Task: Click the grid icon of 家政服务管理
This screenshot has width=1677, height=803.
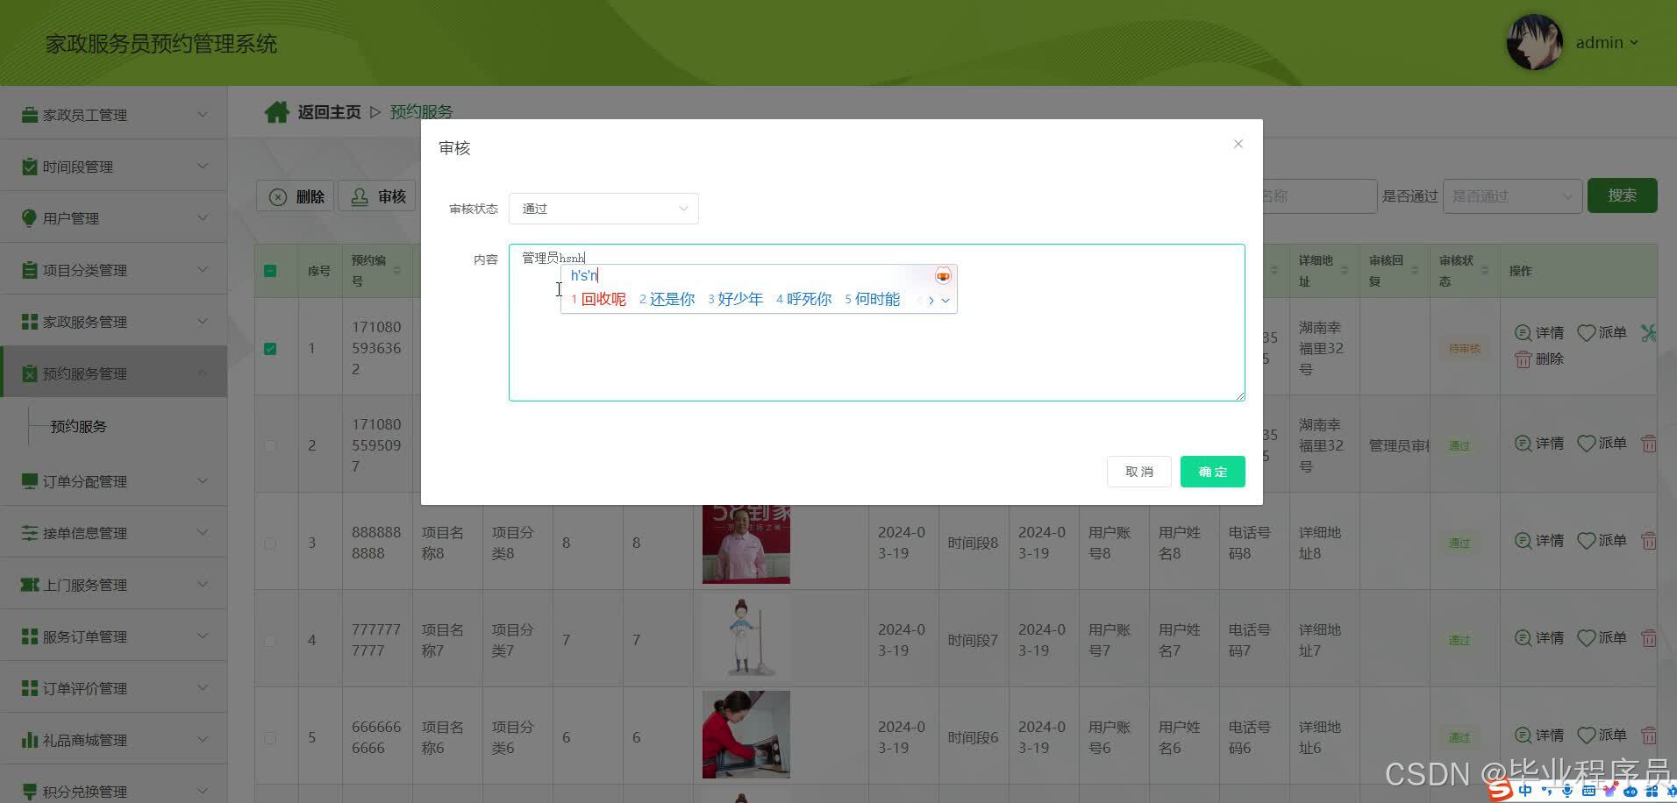Action: [29, 322]
